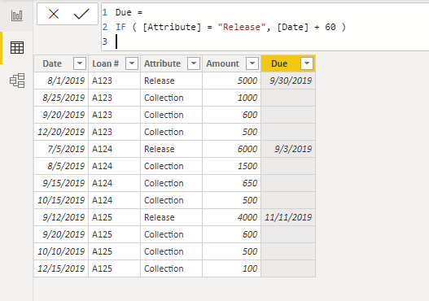Click the "Due =" line in formula
This screenshot has height=301, width=429.
point(129,12)
